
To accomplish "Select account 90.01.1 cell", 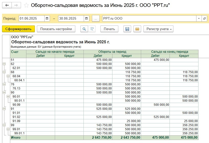I will [18, 101].
